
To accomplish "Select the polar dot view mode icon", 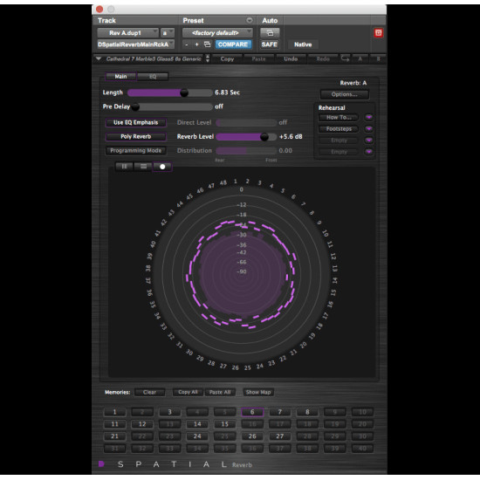I will tap(162, 167).
